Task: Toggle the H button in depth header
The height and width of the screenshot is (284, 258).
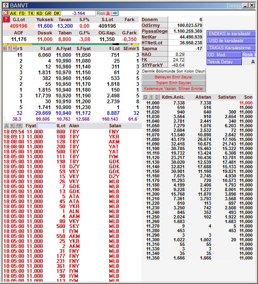Action: point(14,49)
